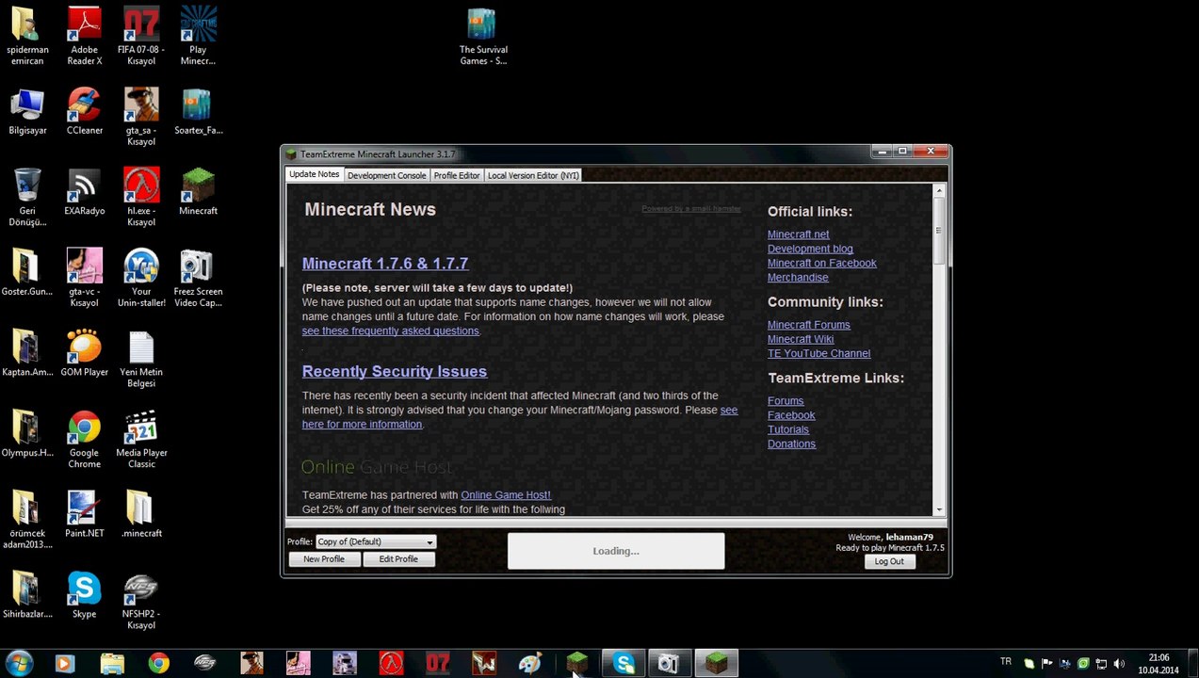This screenshot has height=678, width=1199.
Task: Open the spiderman emircan desktop folder
Action: click(x=27, y=36)
